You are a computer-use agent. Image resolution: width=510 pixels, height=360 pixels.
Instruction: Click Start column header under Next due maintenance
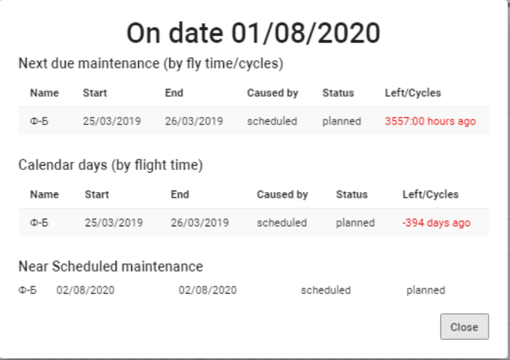click(94, 92)
